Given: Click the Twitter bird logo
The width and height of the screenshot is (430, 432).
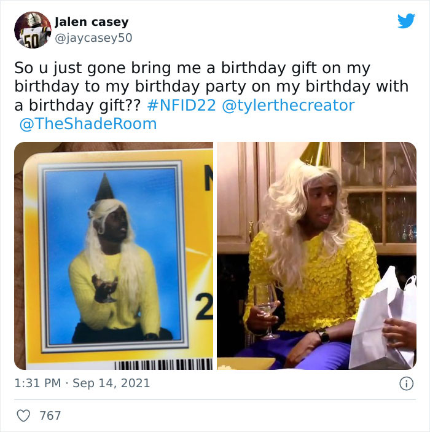Looking at the screenshot, I should pyautogui.click(x=406, y=21).
